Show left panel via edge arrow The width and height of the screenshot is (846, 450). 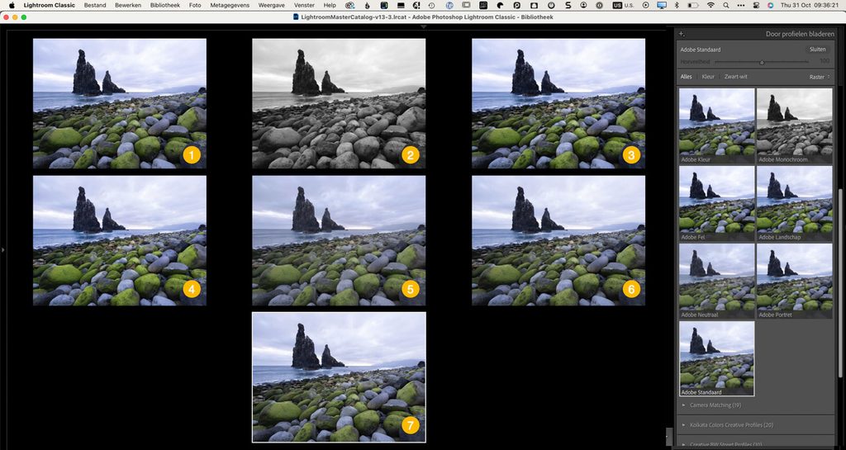[2, 249]
